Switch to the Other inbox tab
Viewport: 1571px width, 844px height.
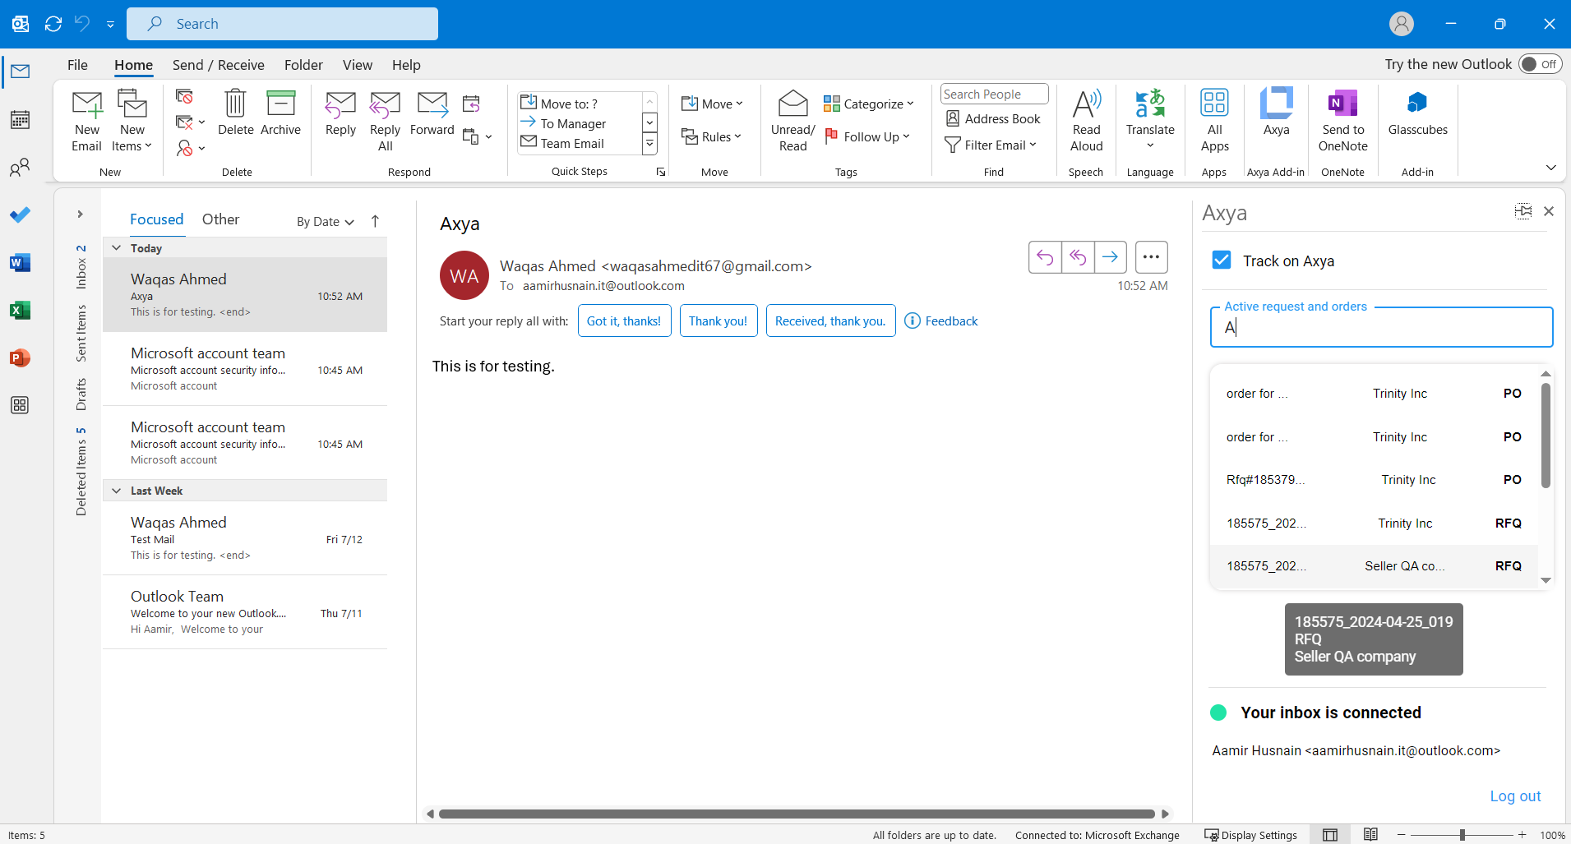[220, 219]
